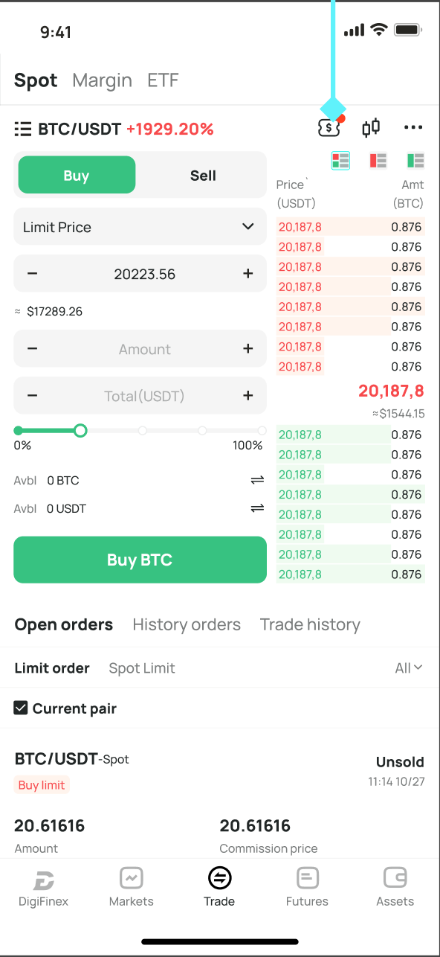Show sell-only order book layout
Viewport: 440px width, 957px height.
click(x=378, y=160)
